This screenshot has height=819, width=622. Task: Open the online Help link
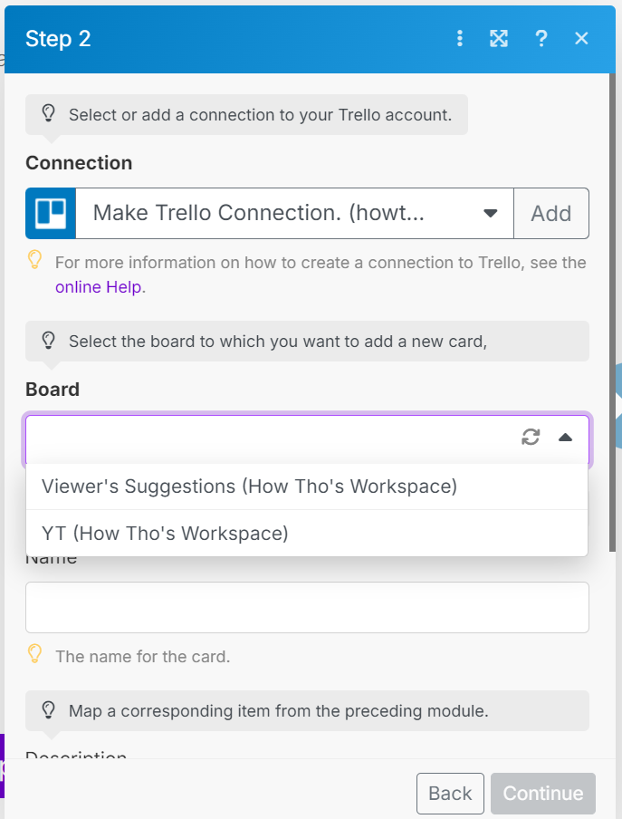point(98,287)
